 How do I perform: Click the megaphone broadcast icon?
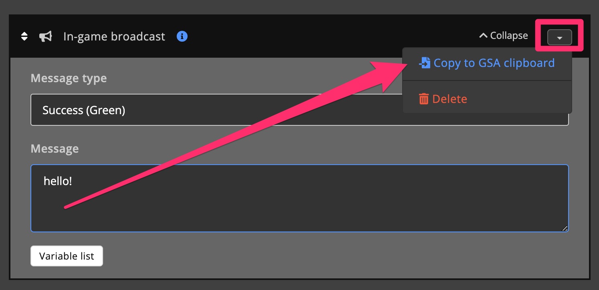45,36
